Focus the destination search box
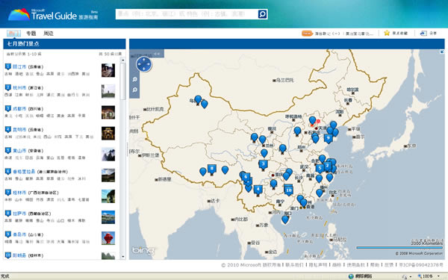Image resolution: width=448 pixels, height=280 pixels. 187,14
